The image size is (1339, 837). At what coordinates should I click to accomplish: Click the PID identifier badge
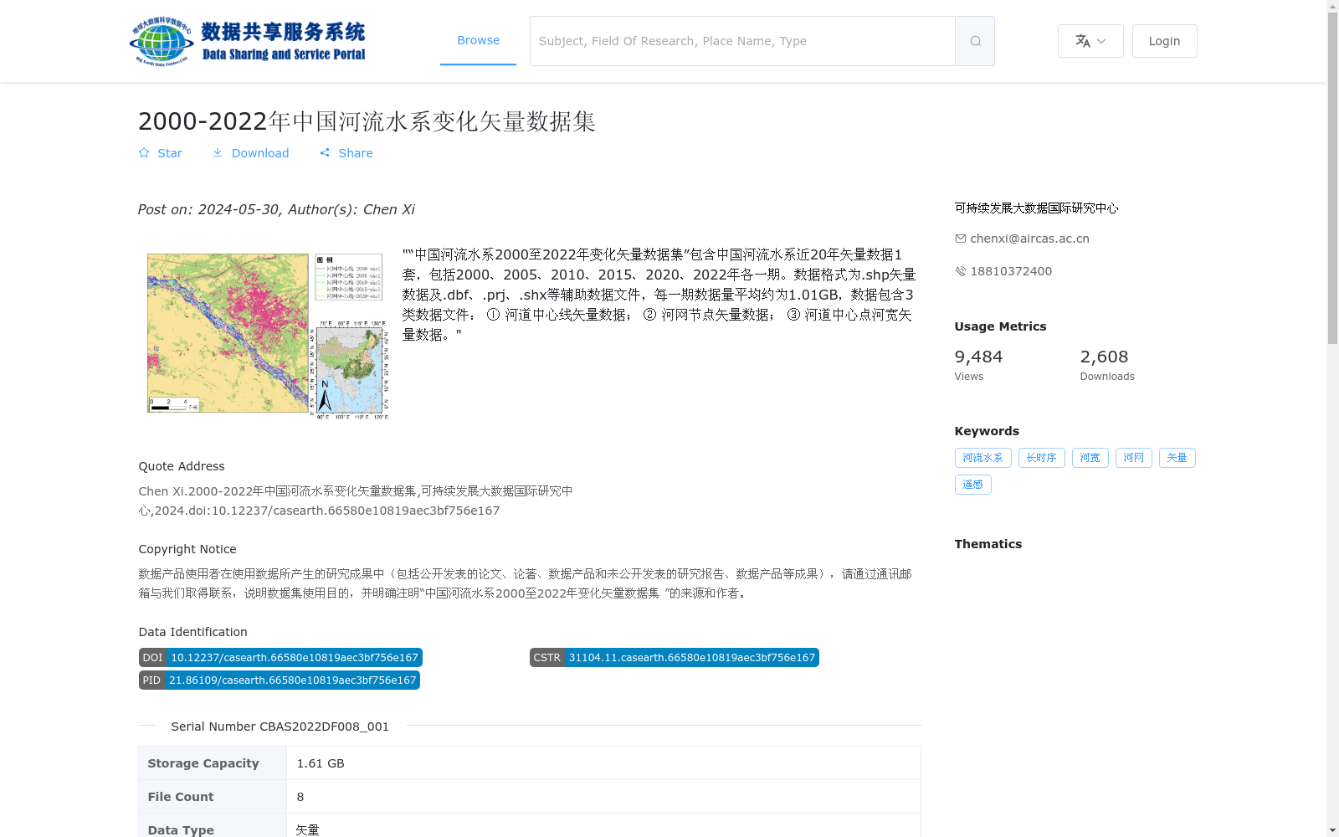pyautogui.click(x=279, y=680)
